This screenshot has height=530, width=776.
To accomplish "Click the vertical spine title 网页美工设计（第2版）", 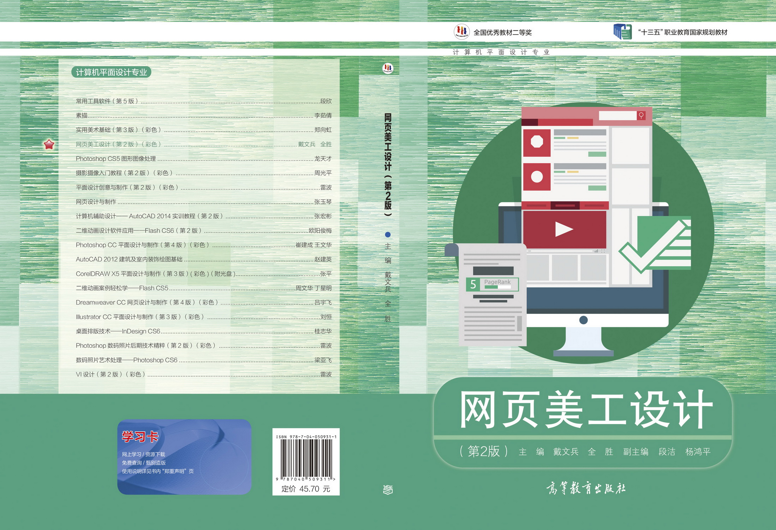I will pyautogui.click(x=388, y=165).
